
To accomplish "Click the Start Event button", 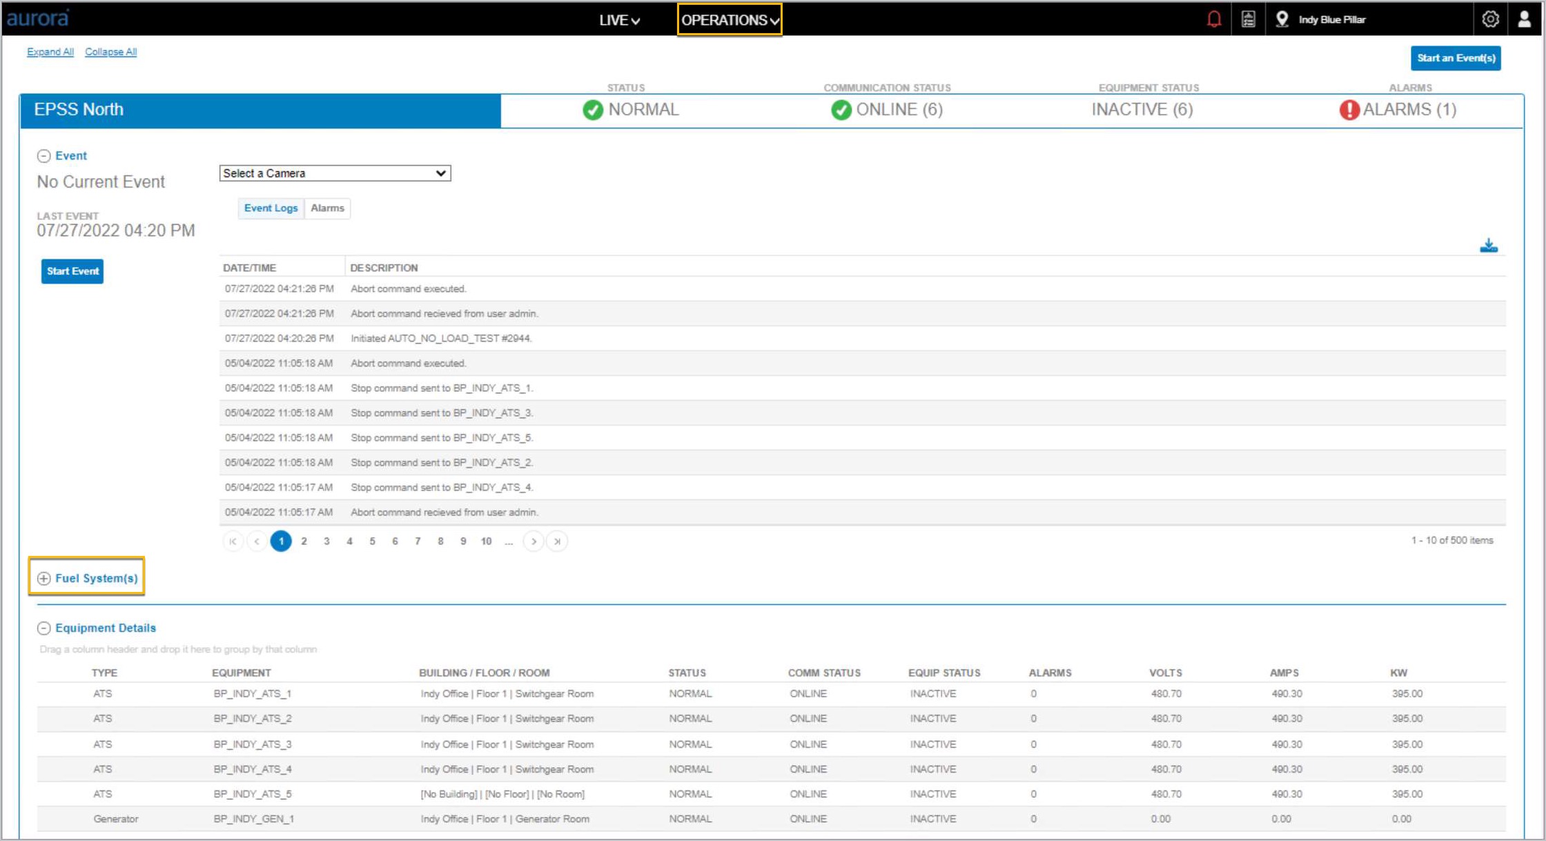I will (x=72, y=271).
